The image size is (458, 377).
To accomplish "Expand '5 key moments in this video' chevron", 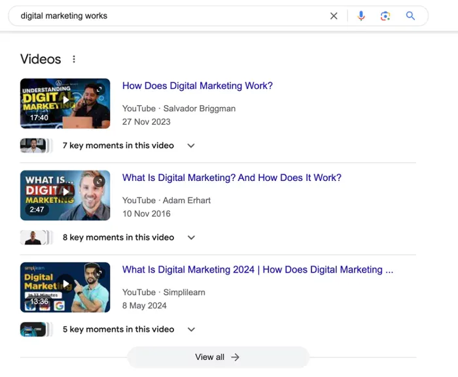I will 191,329.
